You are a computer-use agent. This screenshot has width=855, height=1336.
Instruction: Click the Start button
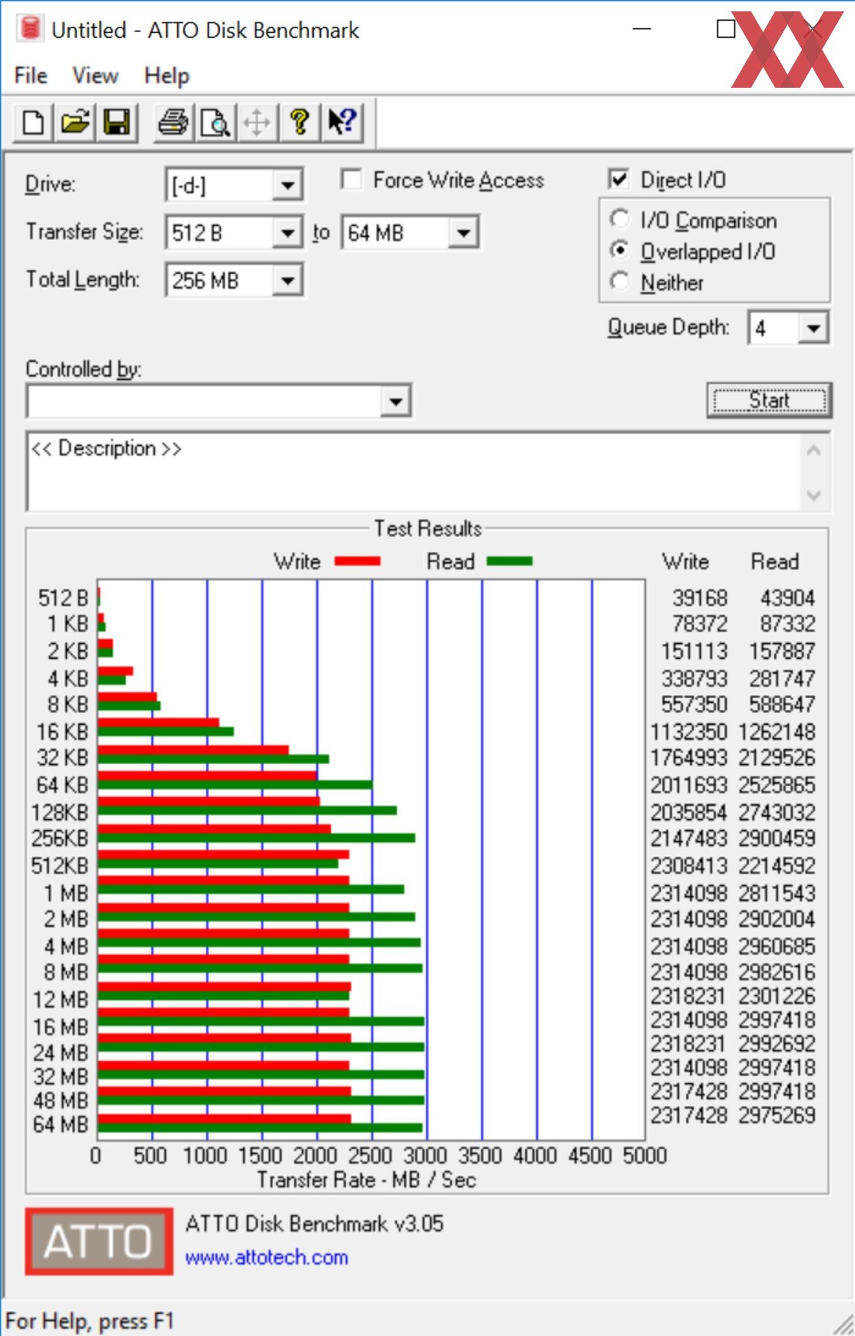tap(769, 400)
